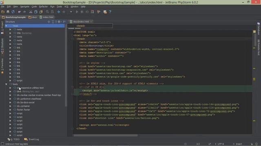Open the VCS menu
This screenshot has height=146, width=261.
tap(66, 6)
